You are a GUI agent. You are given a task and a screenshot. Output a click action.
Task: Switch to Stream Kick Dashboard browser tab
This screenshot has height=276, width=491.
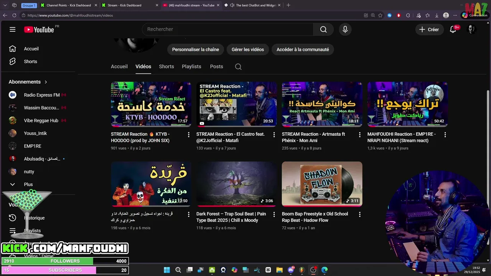[x=130, y=5]
